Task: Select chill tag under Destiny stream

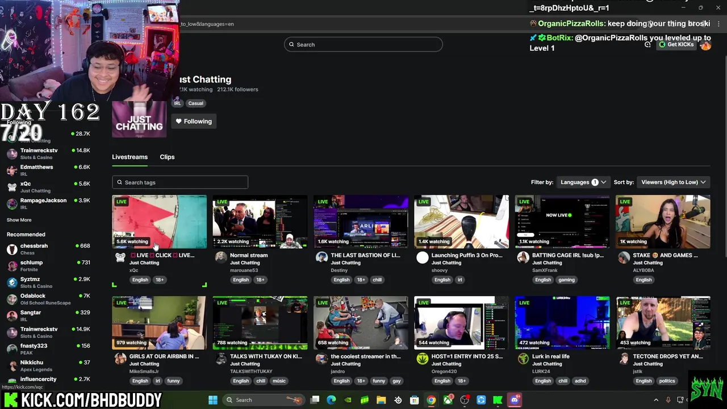Action: pos(377,279)
